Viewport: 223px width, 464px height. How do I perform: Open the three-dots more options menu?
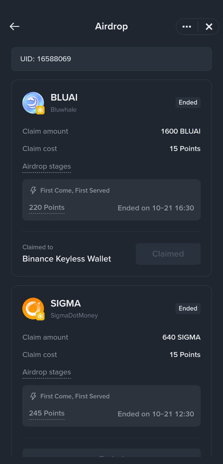click(x=187, y=27)
